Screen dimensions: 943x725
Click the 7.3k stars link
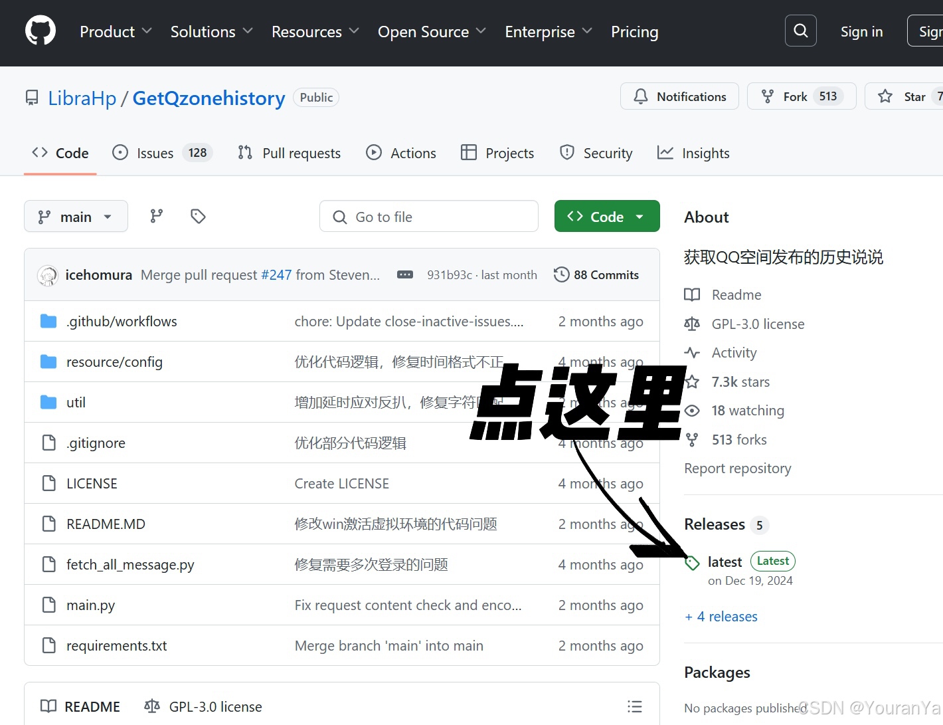coord(740,381)
